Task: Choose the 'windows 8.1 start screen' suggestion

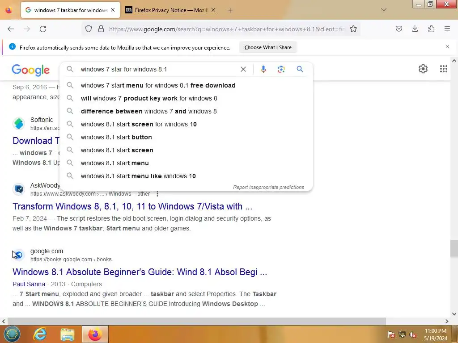Action: pos(186,150)
